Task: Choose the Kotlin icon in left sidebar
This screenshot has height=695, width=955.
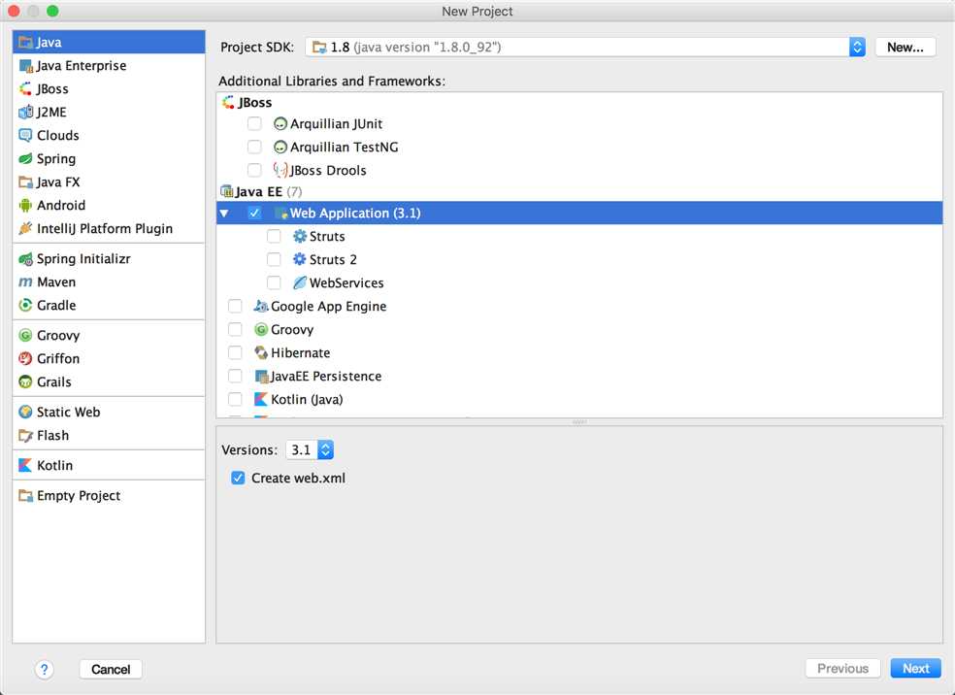Action: tap(25, 465)
